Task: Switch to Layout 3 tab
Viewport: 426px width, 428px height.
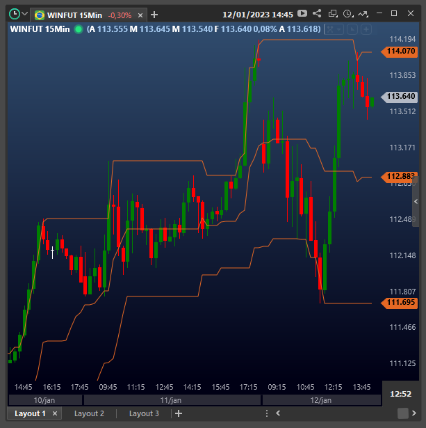Action: [144, 413]
